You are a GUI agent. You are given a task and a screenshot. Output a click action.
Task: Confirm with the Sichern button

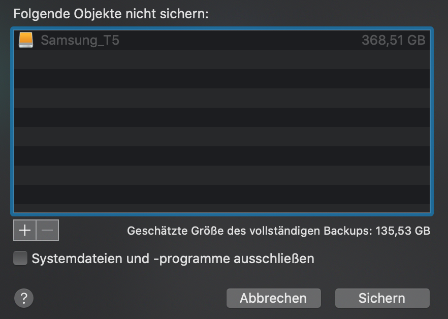[382, 298]
